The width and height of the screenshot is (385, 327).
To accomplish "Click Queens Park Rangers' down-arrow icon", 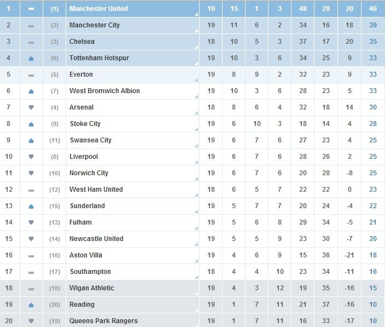I will 31,321.
